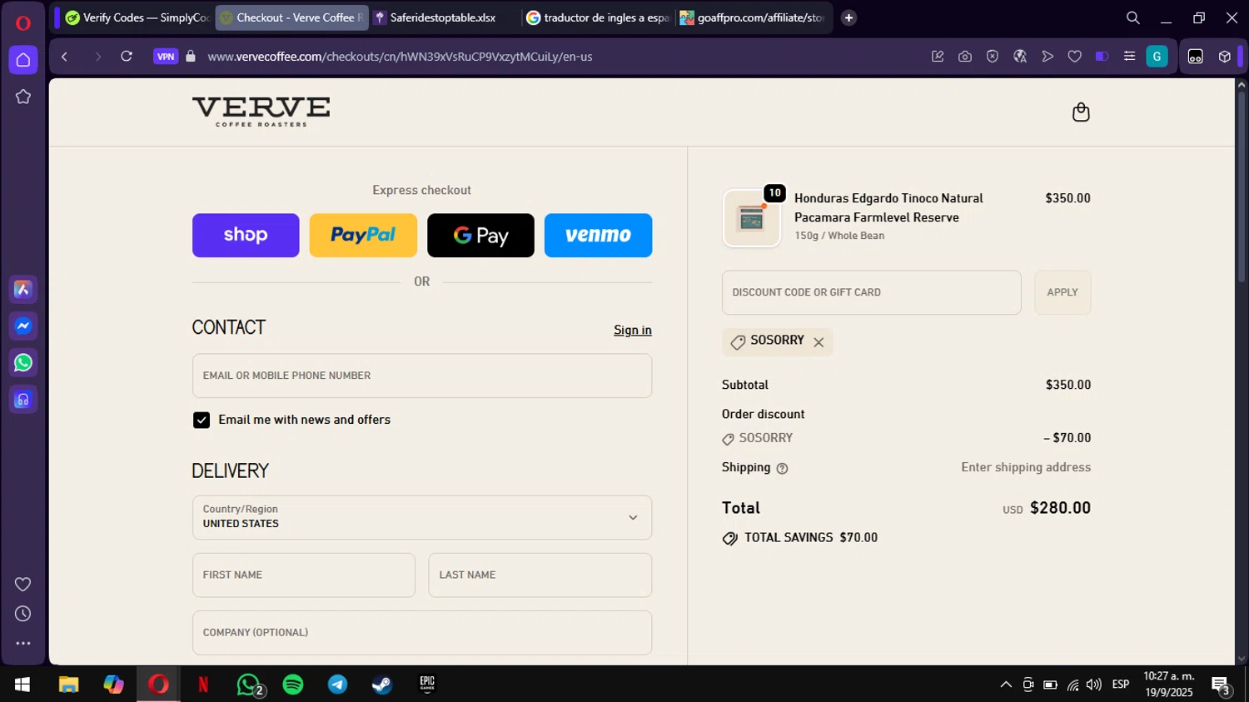Click the shipping help question mark icon
1249x702 pixels.
click(782, 468)
